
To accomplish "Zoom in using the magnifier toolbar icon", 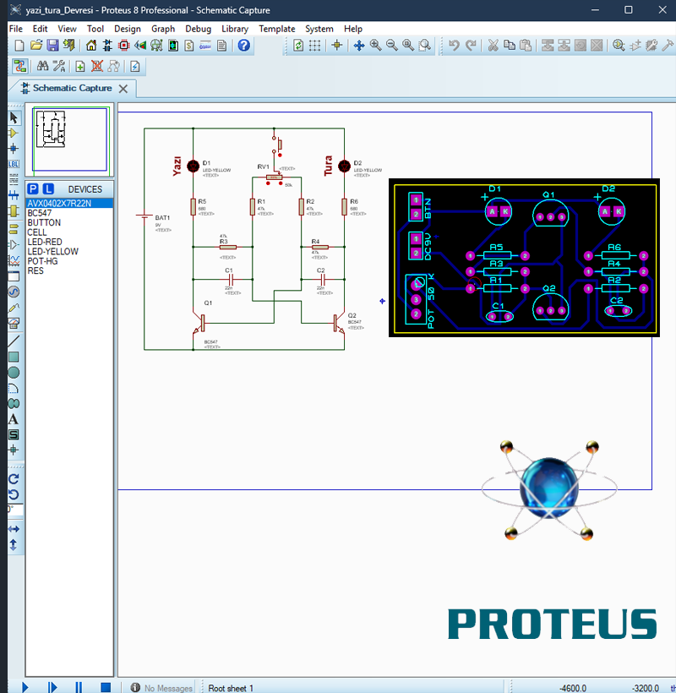I will point(375,45).
